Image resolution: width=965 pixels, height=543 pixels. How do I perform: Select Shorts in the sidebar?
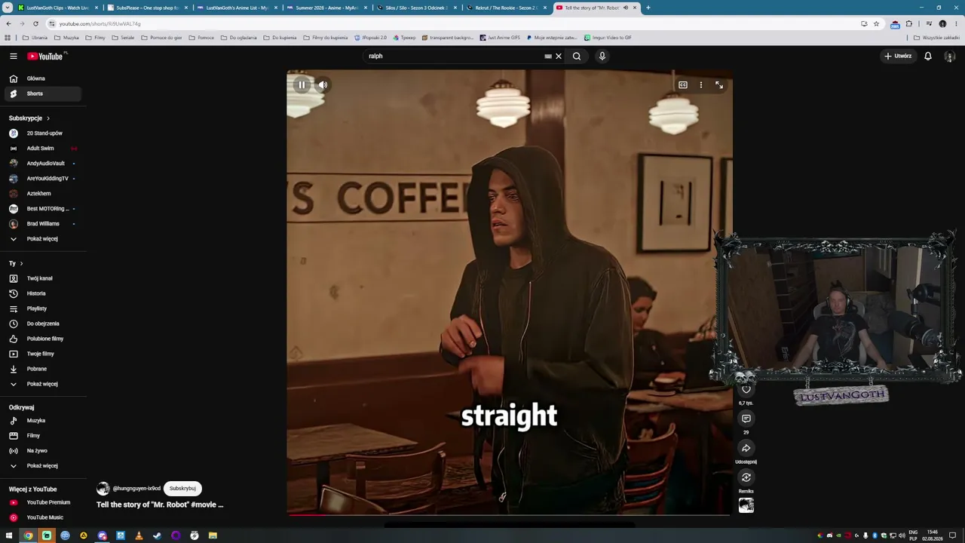(x=41, y=94)
